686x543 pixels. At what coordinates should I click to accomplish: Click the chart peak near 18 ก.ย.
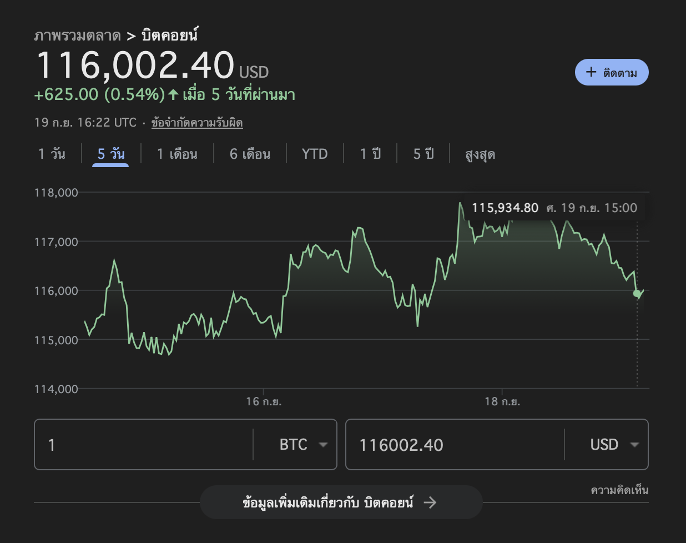[460, 203]
